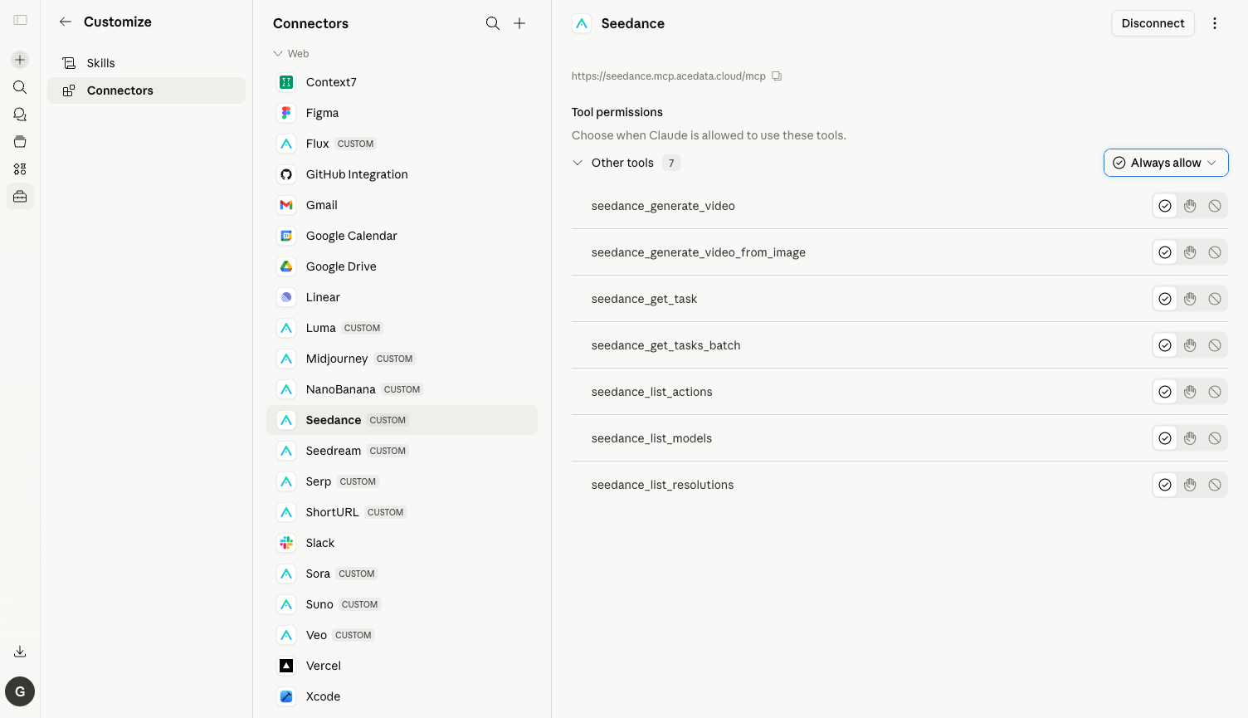Set seedance_generate_video to blocked

1215,206
